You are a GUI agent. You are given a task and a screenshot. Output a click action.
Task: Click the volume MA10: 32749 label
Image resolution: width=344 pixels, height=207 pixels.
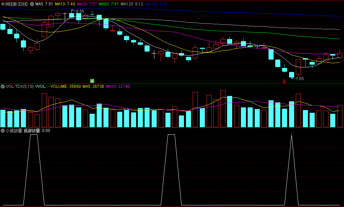[118, 87]
